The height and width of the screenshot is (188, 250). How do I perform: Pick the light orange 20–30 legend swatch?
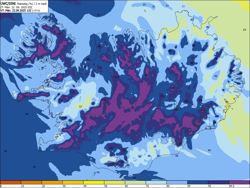coord(52,182)
